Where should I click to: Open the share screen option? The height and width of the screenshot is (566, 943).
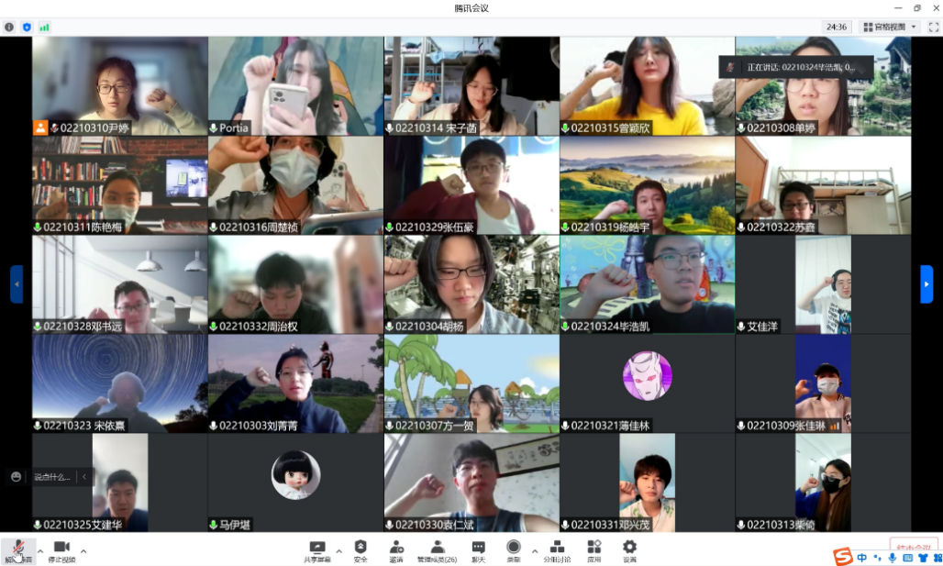317,549
